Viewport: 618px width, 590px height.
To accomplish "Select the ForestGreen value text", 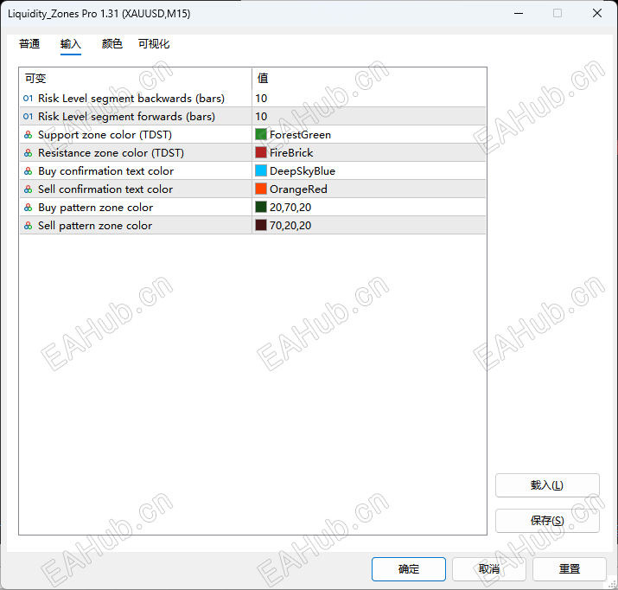I will click(x=300, y=135).
